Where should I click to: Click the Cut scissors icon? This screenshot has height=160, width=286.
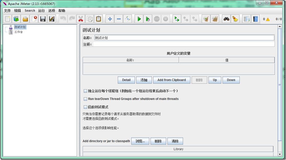(81, 19)
